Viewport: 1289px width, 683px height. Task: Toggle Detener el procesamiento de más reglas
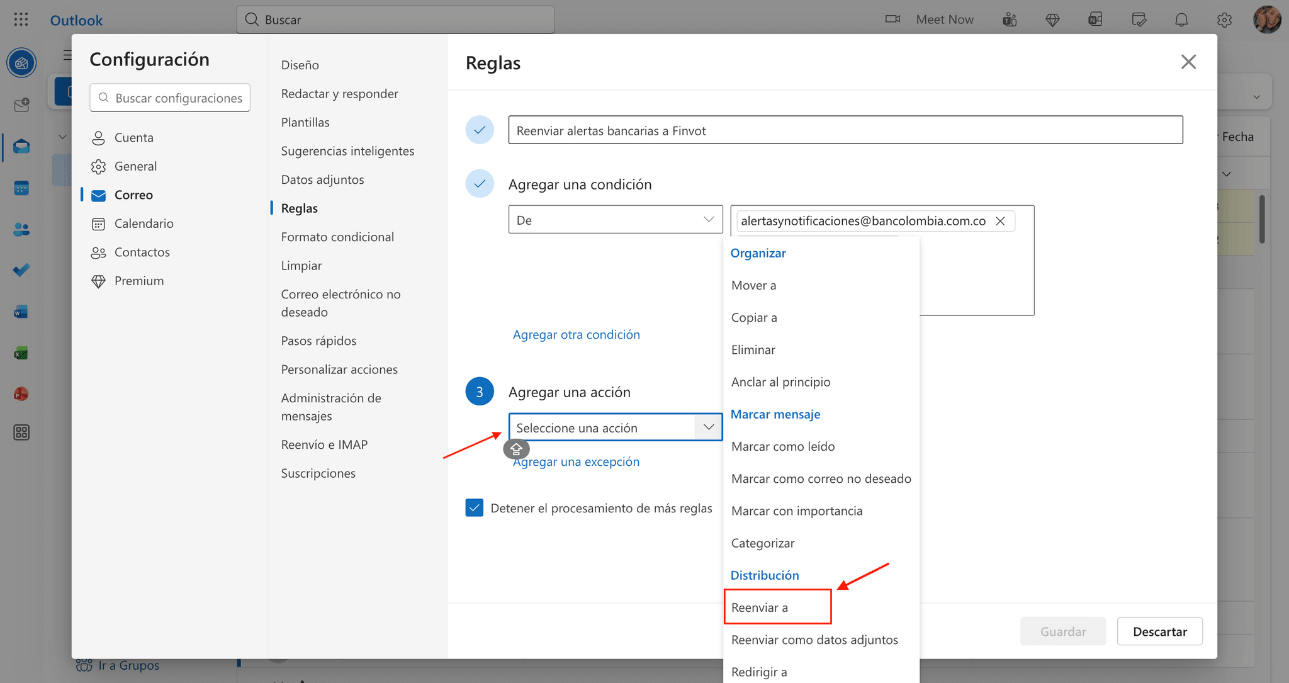[475, 507]
